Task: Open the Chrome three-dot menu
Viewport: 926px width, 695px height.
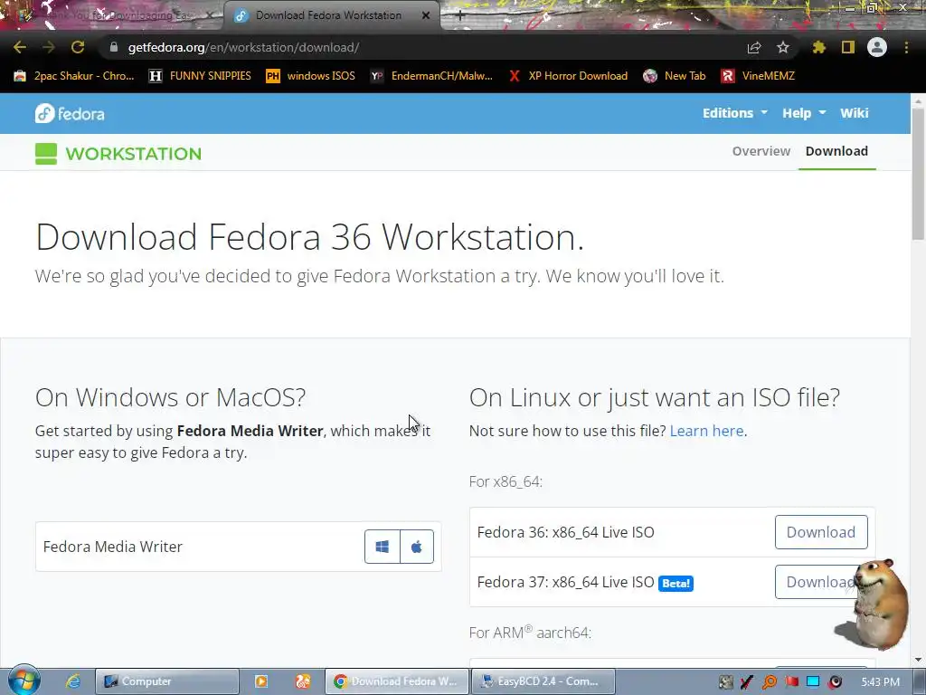Action: click(906, 47)
